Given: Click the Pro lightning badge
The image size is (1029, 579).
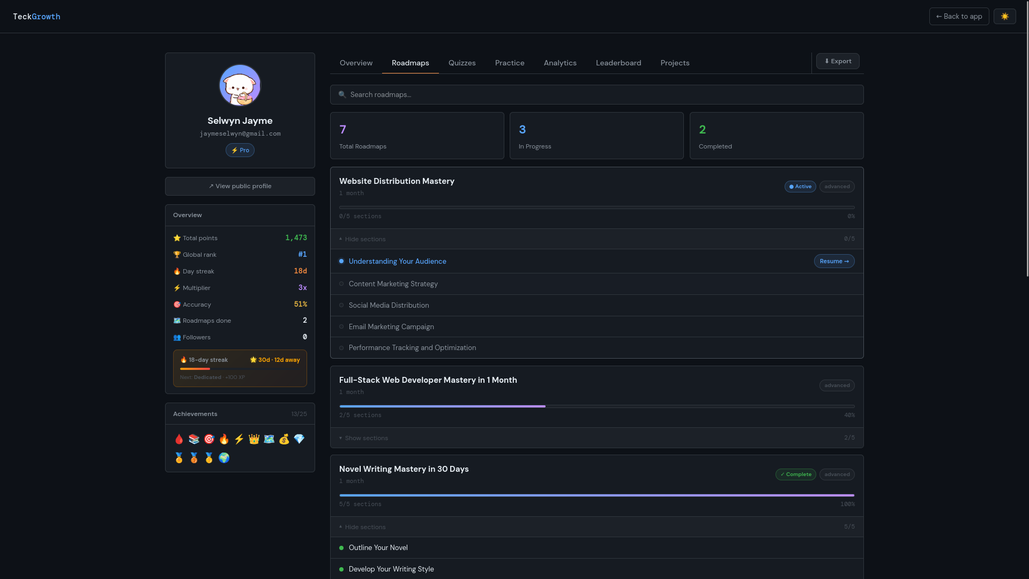Looking at the screenshot, I should point(240,150).
